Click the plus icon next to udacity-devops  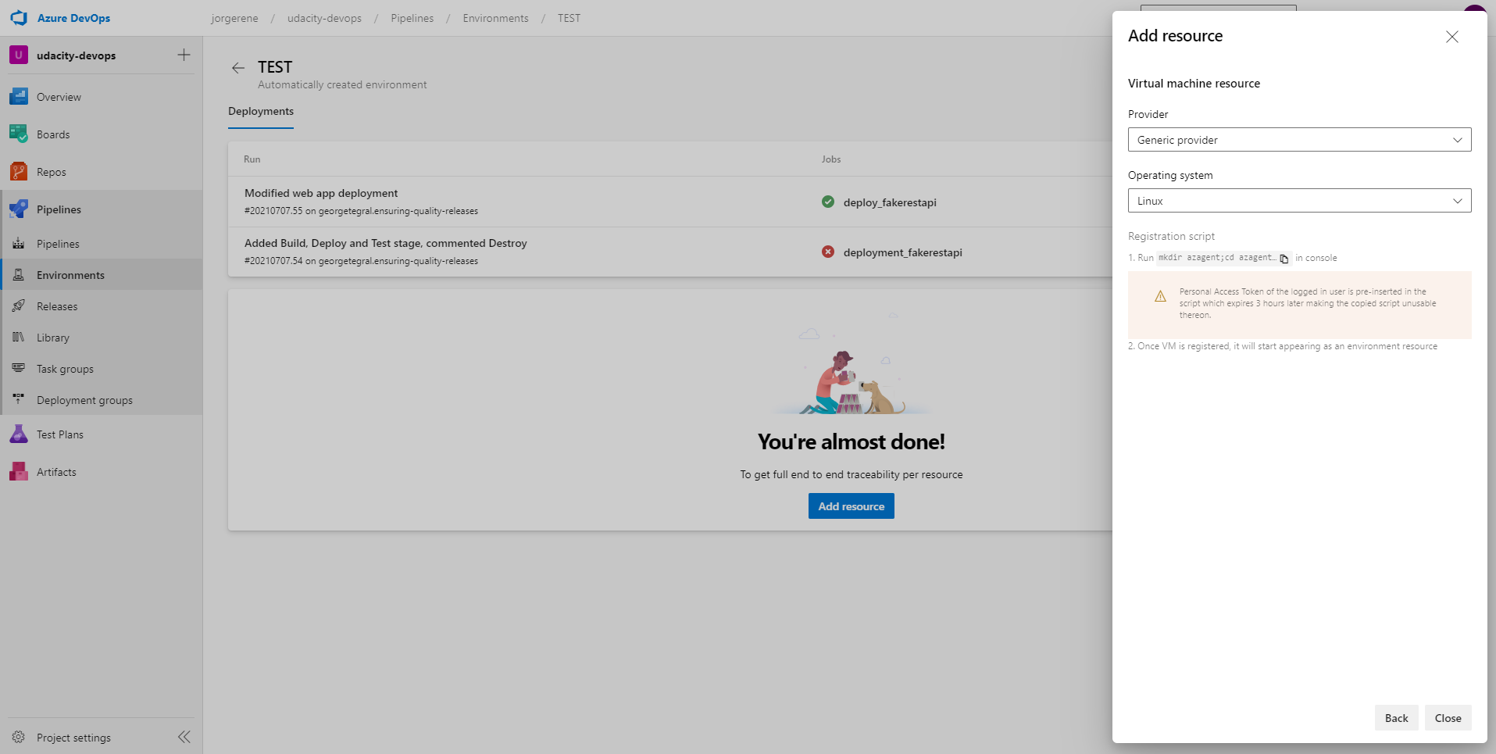point(184,55)
